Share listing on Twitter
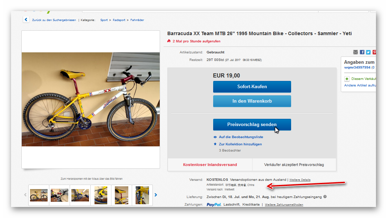387x218 pixels. point(368,52)
